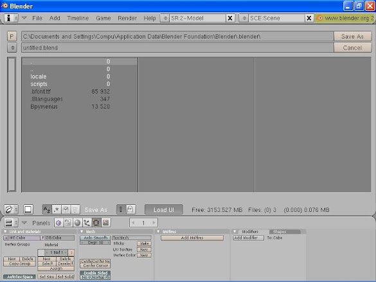This screenshot has width=376, height=282.
Task: Click the Assign material button
Action: click(x=56, y=269)
